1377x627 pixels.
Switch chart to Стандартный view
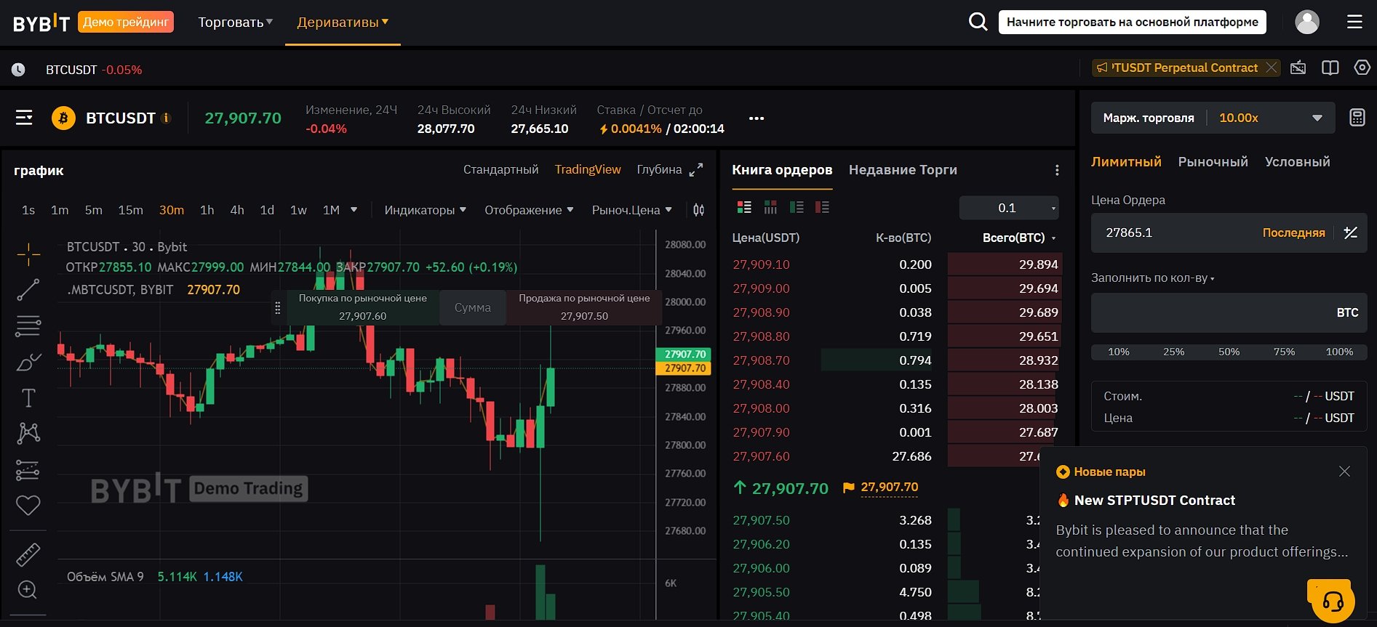[x=500, y=169]
